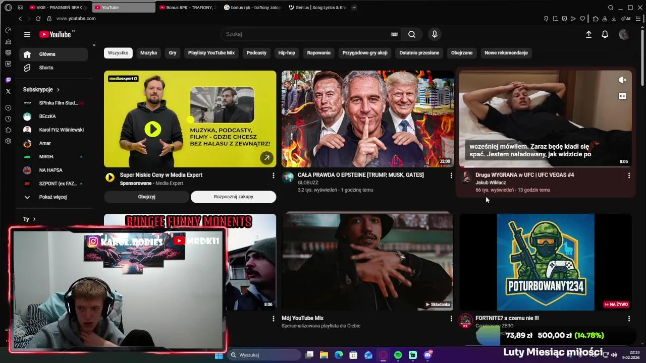Reload the page with the refresh icon
Viewport: 646px width, 363px height.
tap(38, 19)
